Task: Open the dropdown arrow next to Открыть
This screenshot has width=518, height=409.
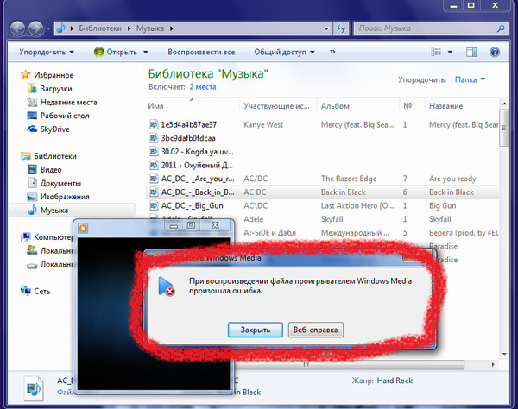Action: 146,52
